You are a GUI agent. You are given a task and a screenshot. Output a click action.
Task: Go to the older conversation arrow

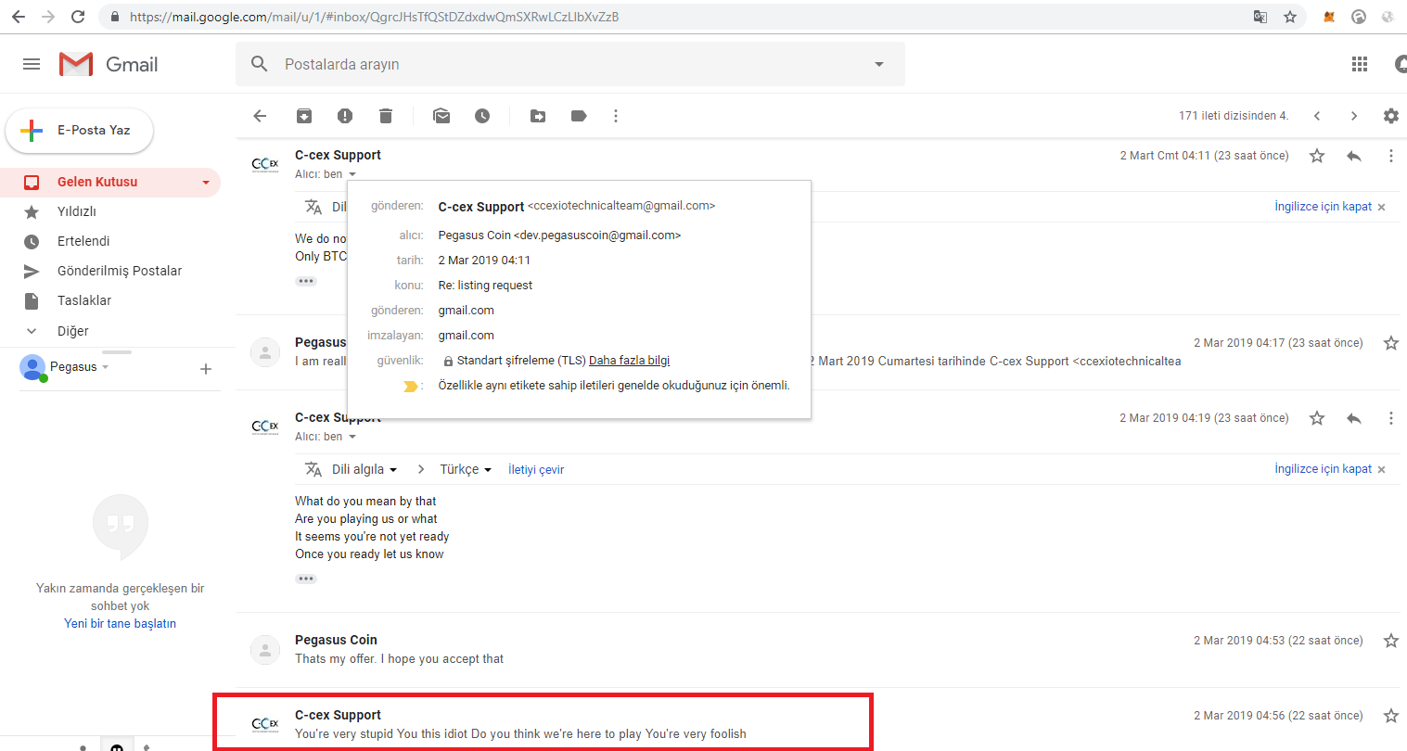1354,116
